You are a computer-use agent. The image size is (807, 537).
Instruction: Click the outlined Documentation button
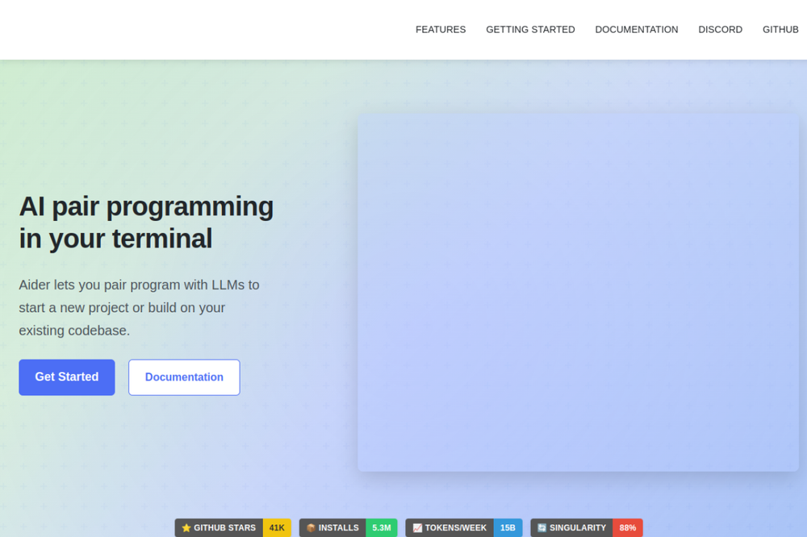click(x=184, y=377)
